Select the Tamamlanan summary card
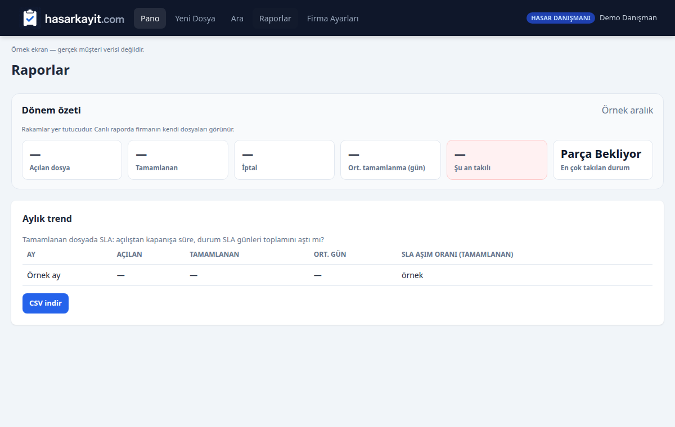This screenshot has height=427, width=675. tap(178, 160)
